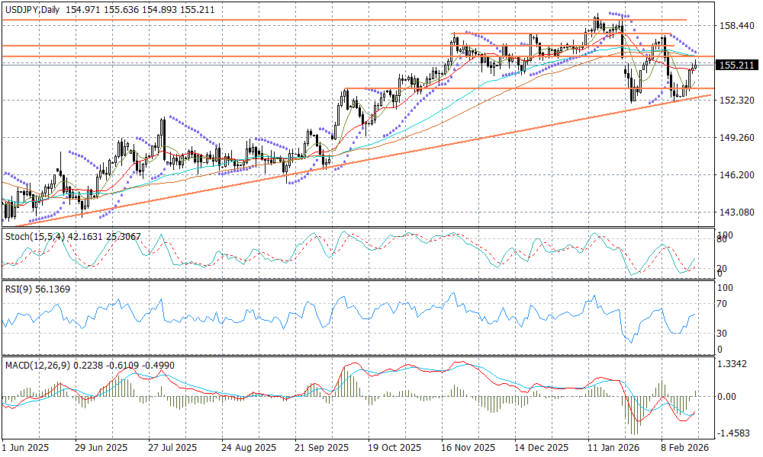The width and height of the screenshot is (763, 457).
Task: Click the 158.440 price axis label
Action: (737, 26)
